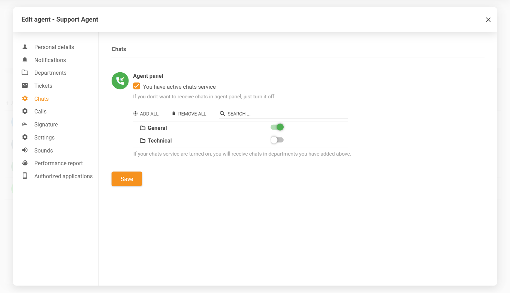The image size is (510, 293).
Task: Click the envelope icon next to Tickets
Action: pos(25,85)
